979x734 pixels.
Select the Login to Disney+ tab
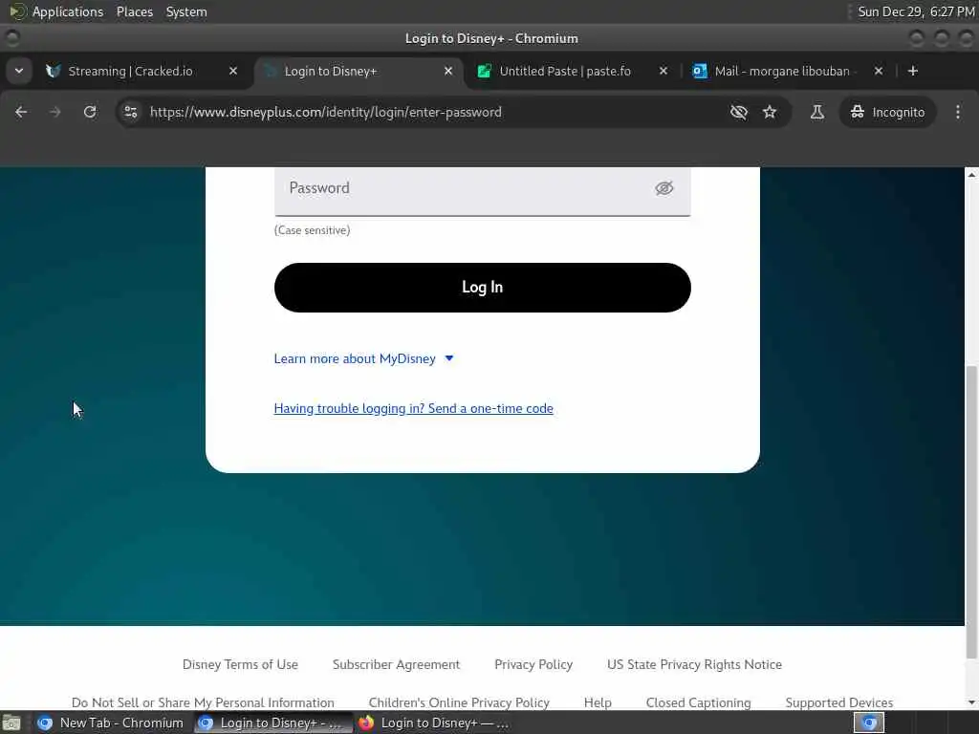pyautogui.click(x=330, y=71)
